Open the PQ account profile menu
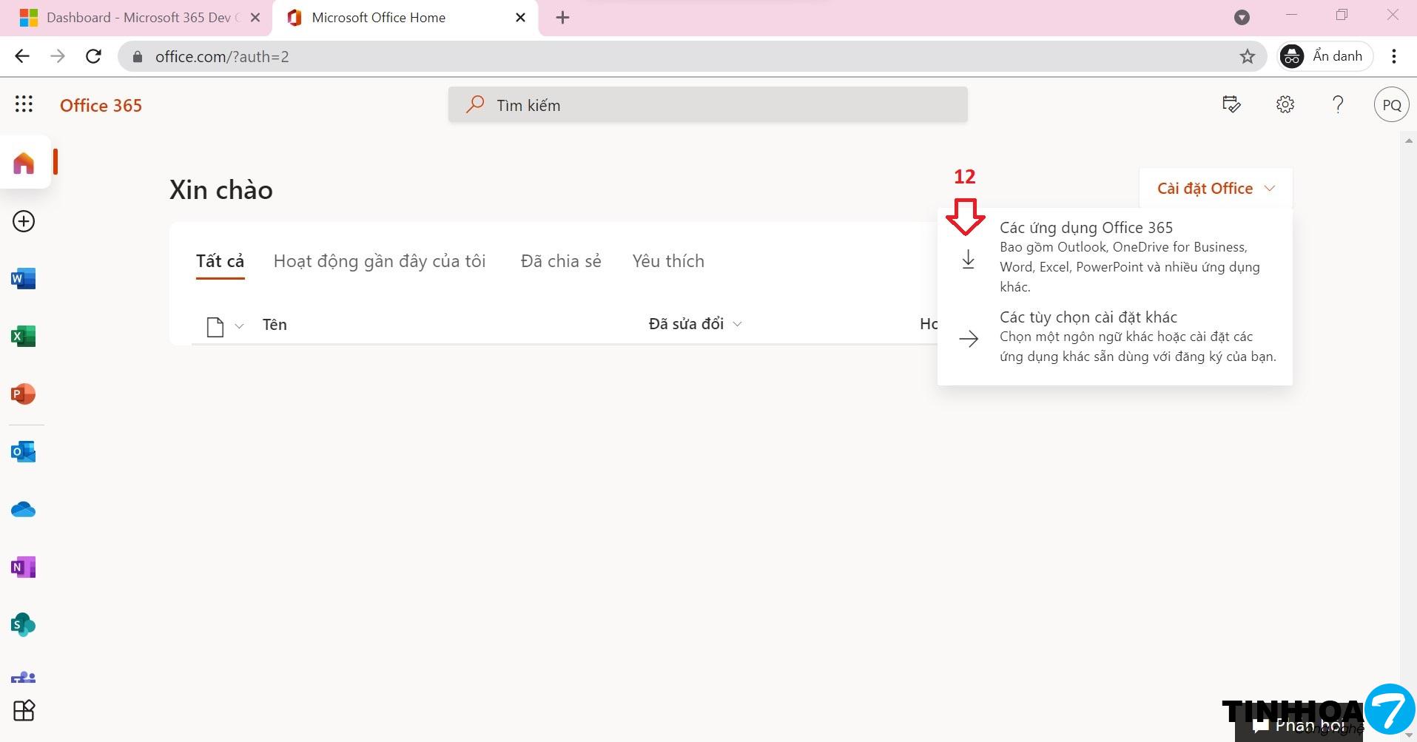This screenshot has width=1417, height=742. [x=1391, y=105]
